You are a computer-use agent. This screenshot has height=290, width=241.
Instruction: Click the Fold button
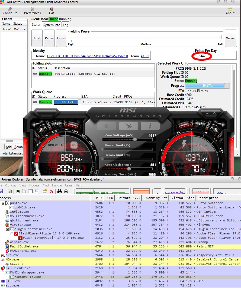pyautogui.click(x=37, y=38)
